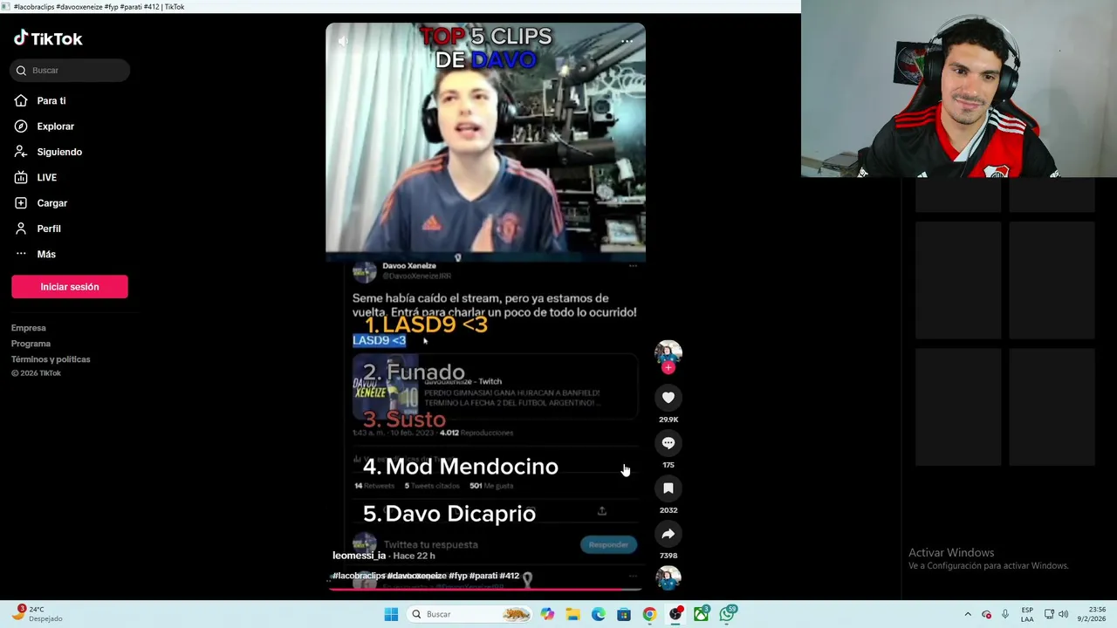This screenshot has width=1117, height=628.
Task: Open the Empresa footer link
Action: point(29,328)
